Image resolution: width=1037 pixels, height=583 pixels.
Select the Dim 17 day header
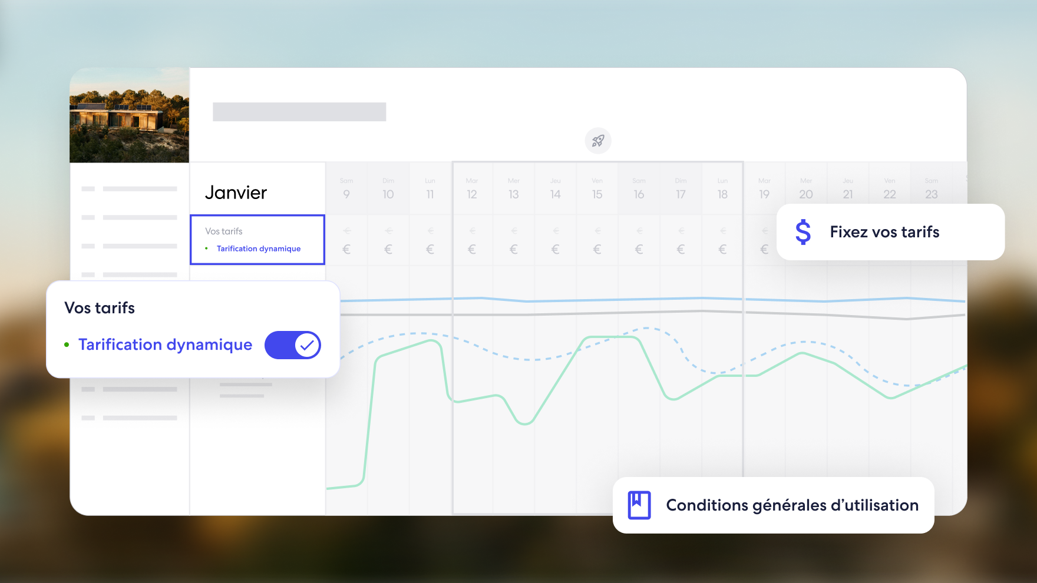681,188
